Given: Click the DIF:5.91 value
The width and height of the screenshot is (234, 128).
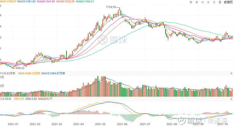Looking at the screenshot, I should coord(19,99).
